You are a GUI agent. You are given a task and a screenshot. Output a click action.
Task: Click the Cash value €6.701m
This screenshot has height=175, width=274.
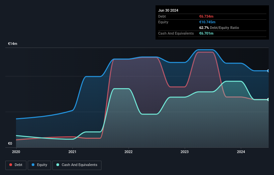click(x=206, y=33)
